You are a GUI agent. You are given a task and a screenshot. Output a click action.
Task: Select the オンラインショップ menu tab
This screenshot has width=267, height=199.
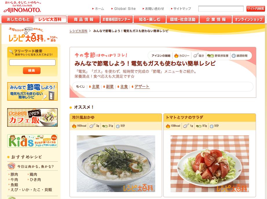point(248,19)
